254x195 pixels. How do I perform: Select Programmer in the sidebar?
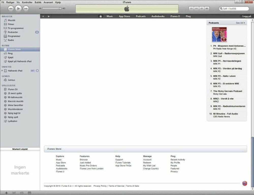tap(20, 36)
